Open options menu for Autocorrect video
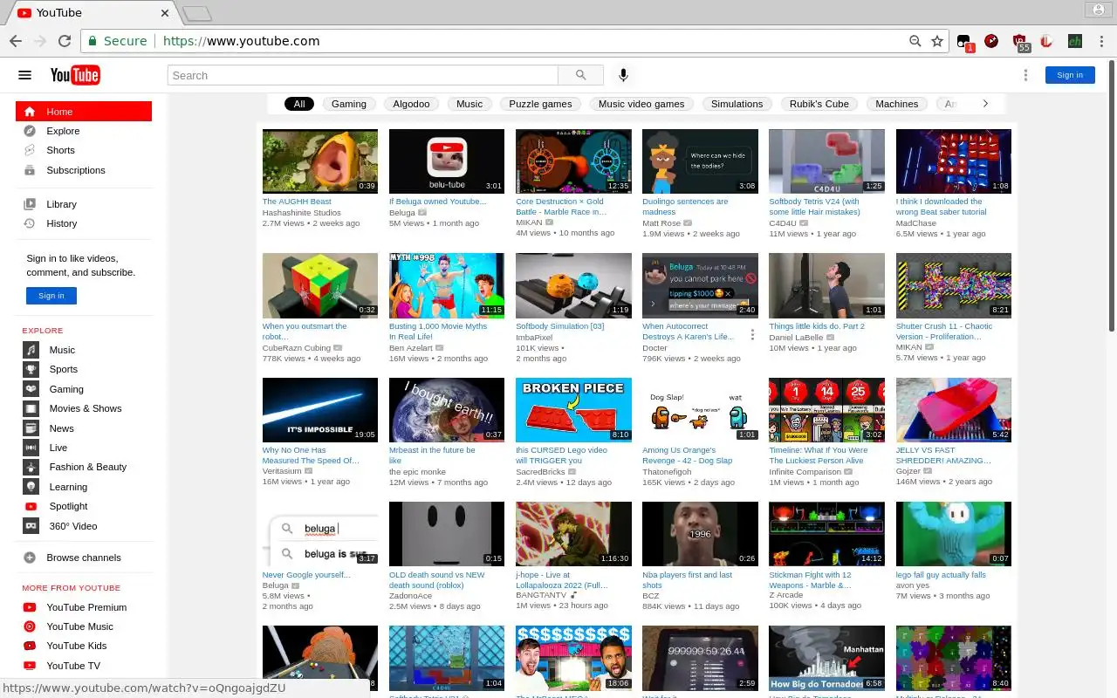The height and width of the screenshot is (698, 1117). (752, 334)
